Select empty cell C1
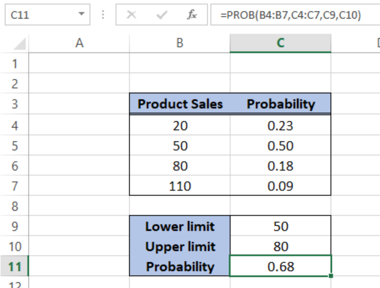 (x=280, y=63)
